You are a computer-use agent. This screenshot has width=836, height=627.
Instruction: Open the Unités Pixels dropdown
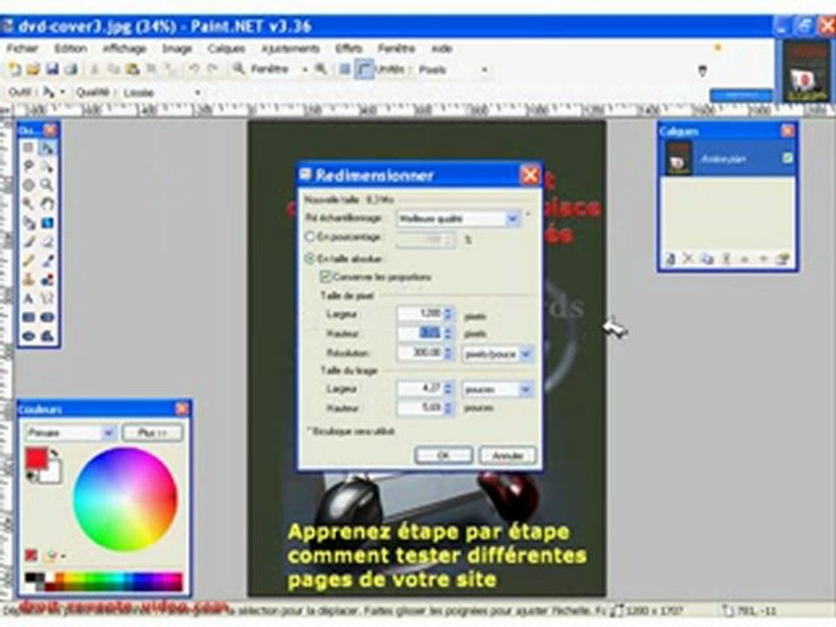[x=484, y=70]
